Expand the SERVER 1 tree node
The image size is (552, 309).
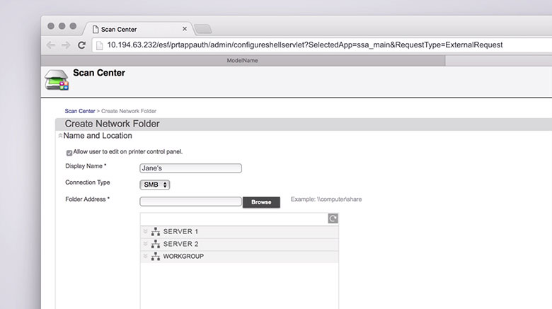(146, 232)
